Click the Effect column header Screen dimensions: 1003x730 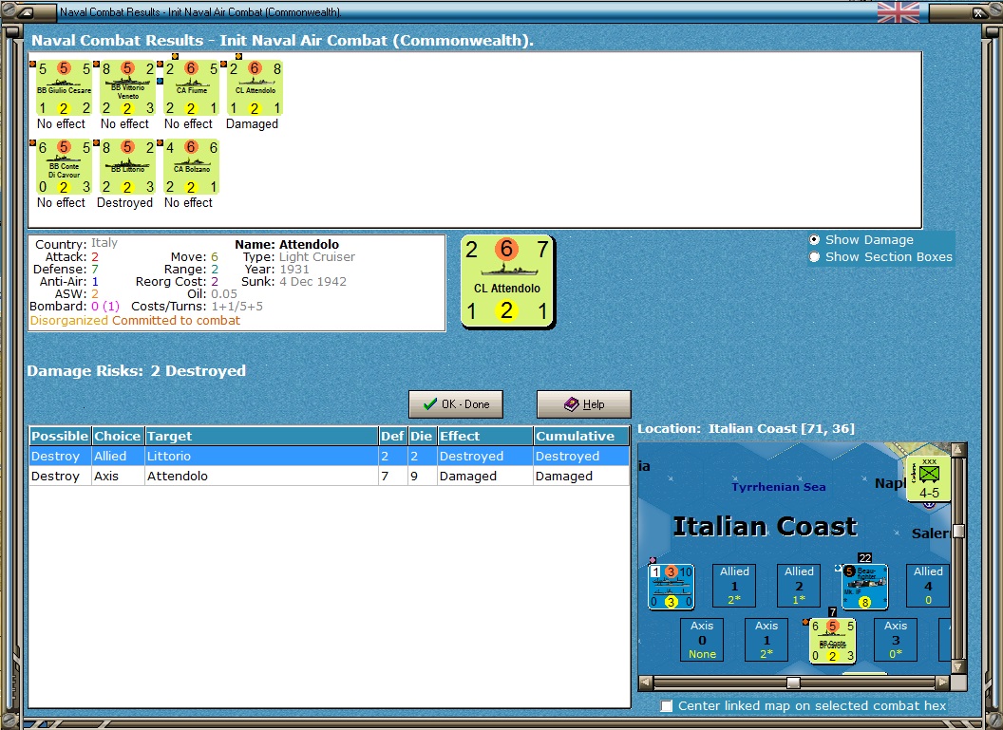pyautogui.click(x=485, y=436)
